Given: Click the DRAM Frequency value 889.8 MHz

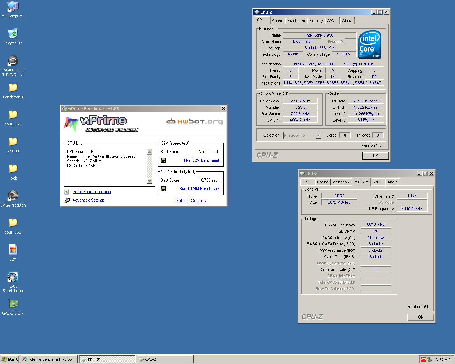Looking at the screenshot, I should (376, 225).
